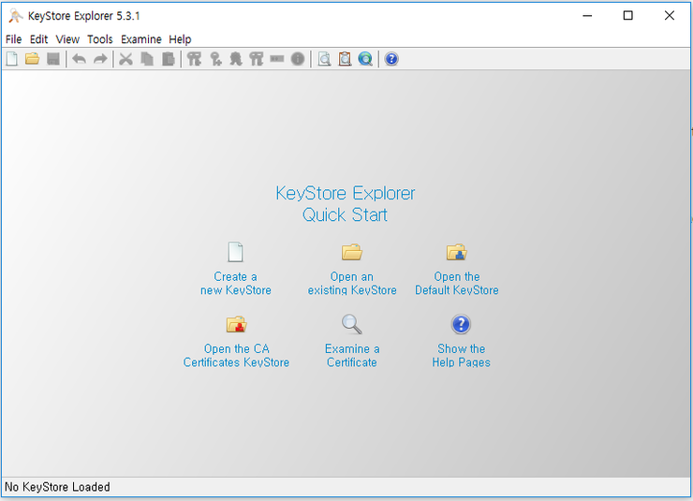This screenshot has width=693, height=501.
Task: Click the Generate Key Pair toolbar icon
Action: 194,59
